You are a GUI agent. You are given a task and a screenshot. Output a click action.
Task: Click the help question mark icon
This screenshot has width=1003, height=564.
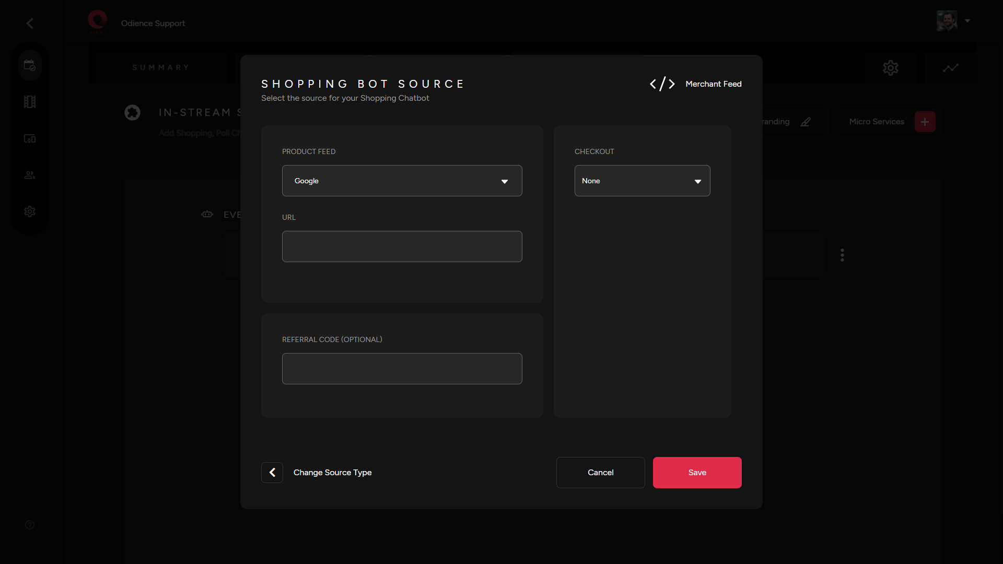[x=30, y=524]
